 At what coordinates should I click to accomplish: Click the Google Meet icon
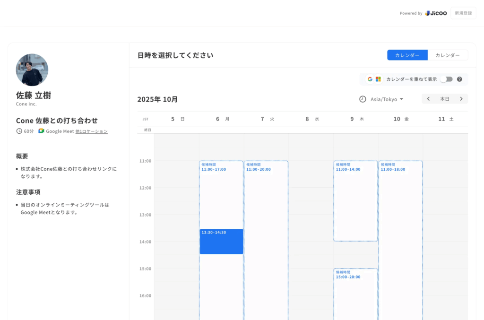pyautogui.click(x=41, y=131)
